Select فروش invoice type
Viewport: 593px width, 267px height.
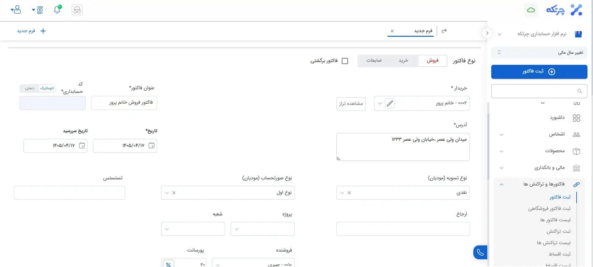[x=433, y=60]
